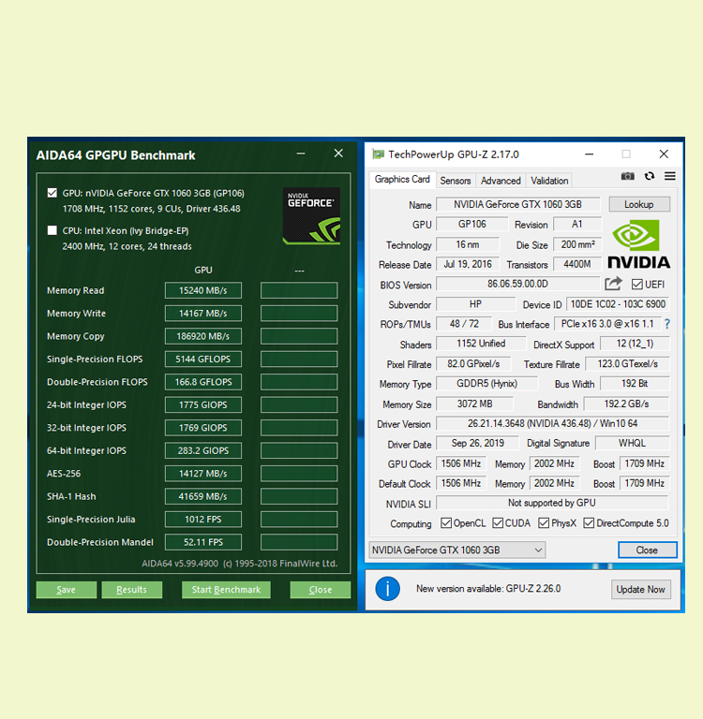Click the Close button in GPU-Z

(x=647, y=550)
